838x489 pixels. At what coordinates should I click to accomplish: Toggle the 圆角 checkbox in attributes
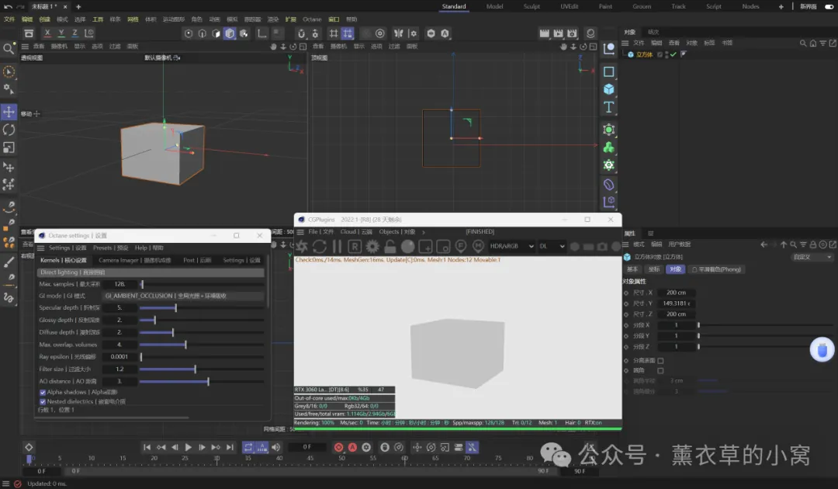click(x=660, y=370)
